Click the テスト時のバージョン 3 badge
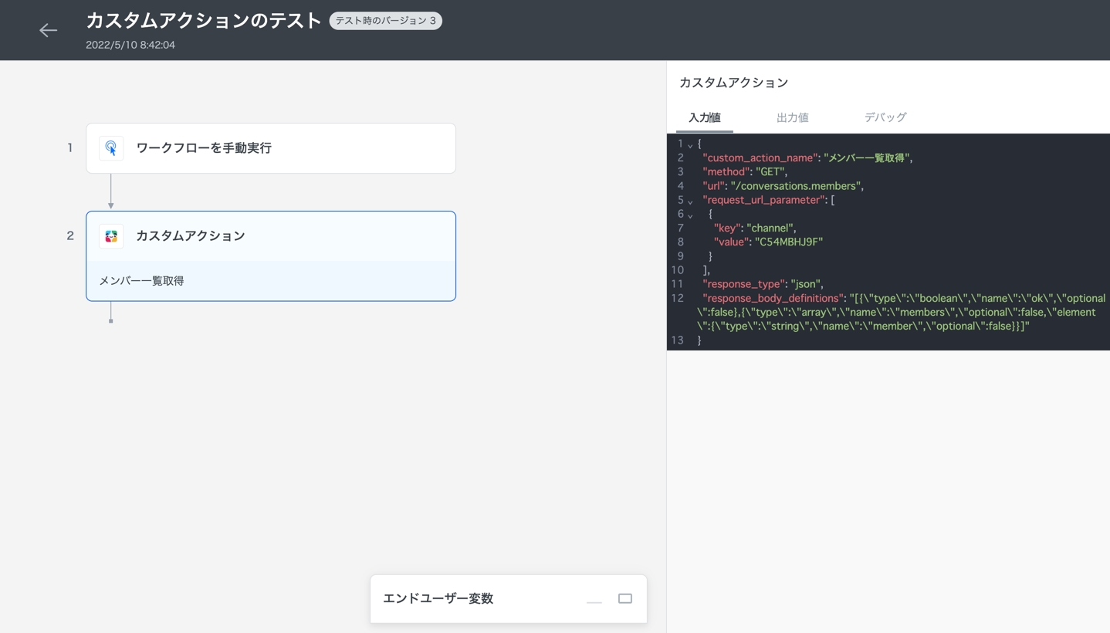Screen dimensions: 1110x633 click(x=385, y=21)
